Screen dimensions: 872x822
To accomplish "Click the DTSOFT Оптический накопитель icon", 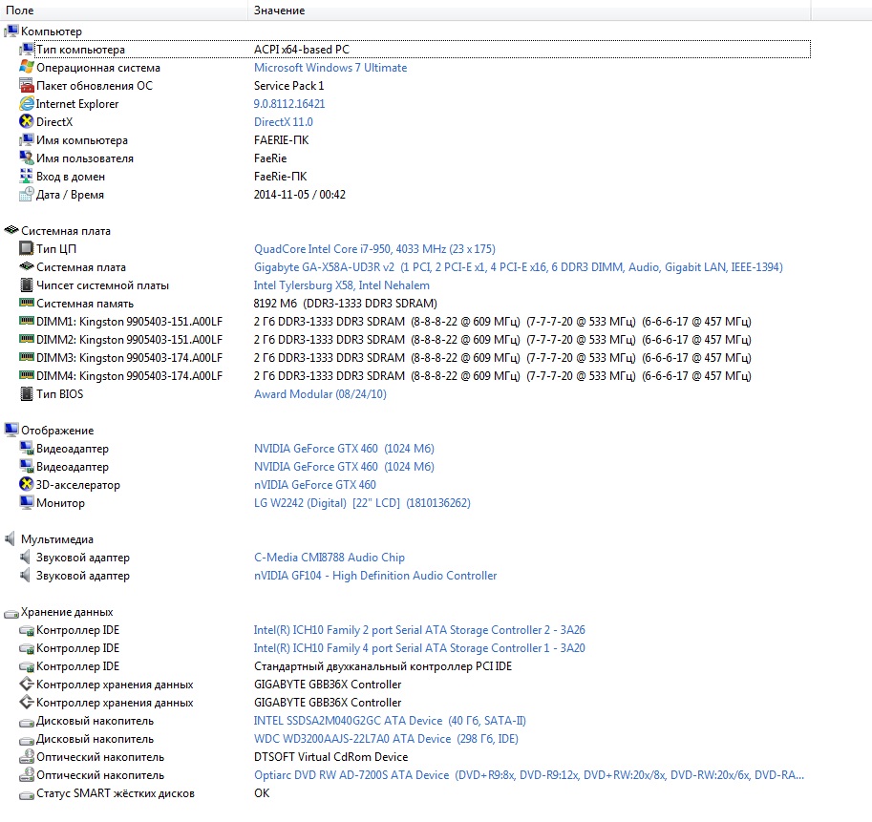I will (x=26, y=756).
